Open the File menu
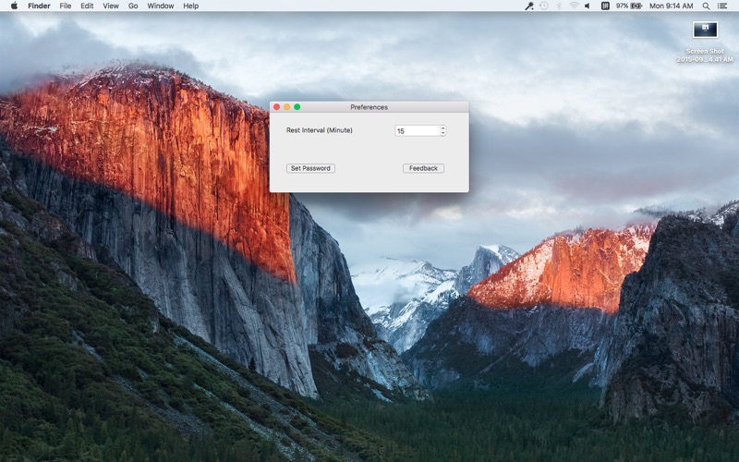Viewport: 739px width, 462px height. coord(66,6)
